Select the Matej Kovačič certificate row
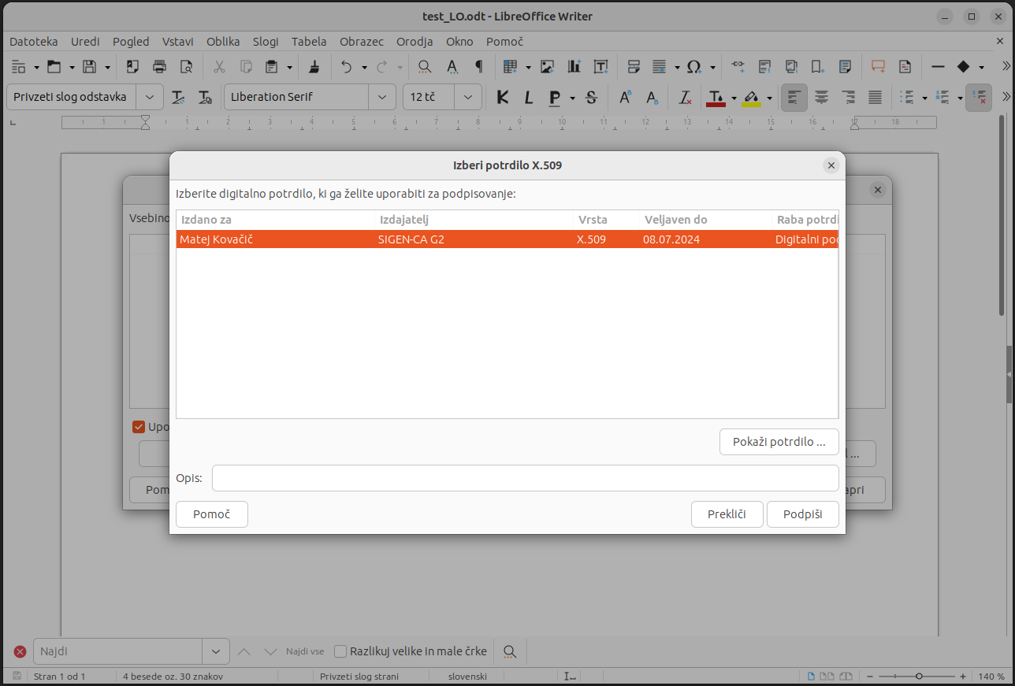 click(507, 239)
